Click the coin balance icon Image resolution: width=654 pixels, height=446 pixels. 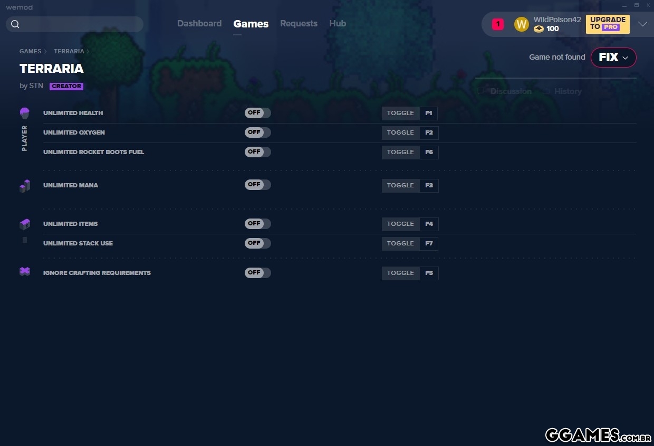(538, 29)
